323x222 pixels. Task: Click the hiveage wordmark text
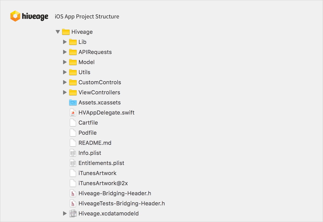[35, 17]
